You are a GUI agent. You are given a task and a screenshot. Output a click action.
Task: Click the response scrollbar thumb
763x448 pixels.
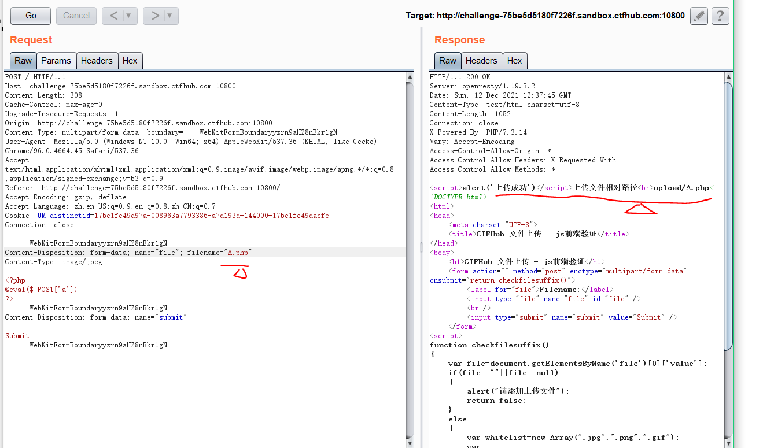pyautogui.click(x=728, y=216)
